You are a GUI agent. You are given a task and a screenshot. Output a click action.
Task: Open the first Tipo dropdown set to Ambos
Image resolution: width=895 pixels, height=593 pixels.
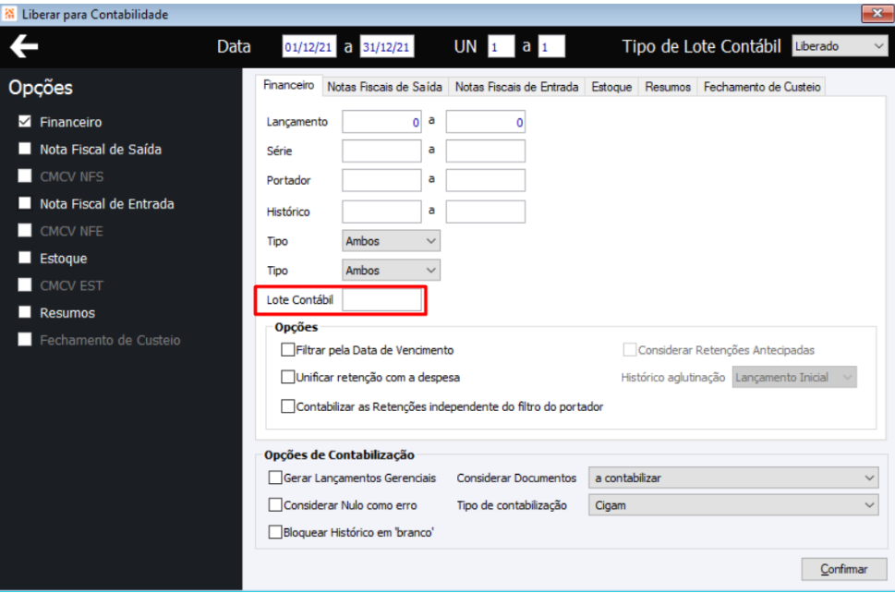click(x=391, y=241)
